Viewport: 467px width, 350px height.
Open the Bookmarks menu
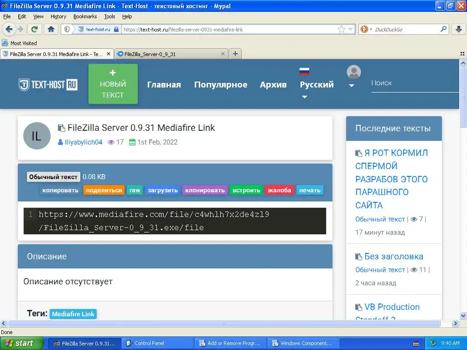85,16
